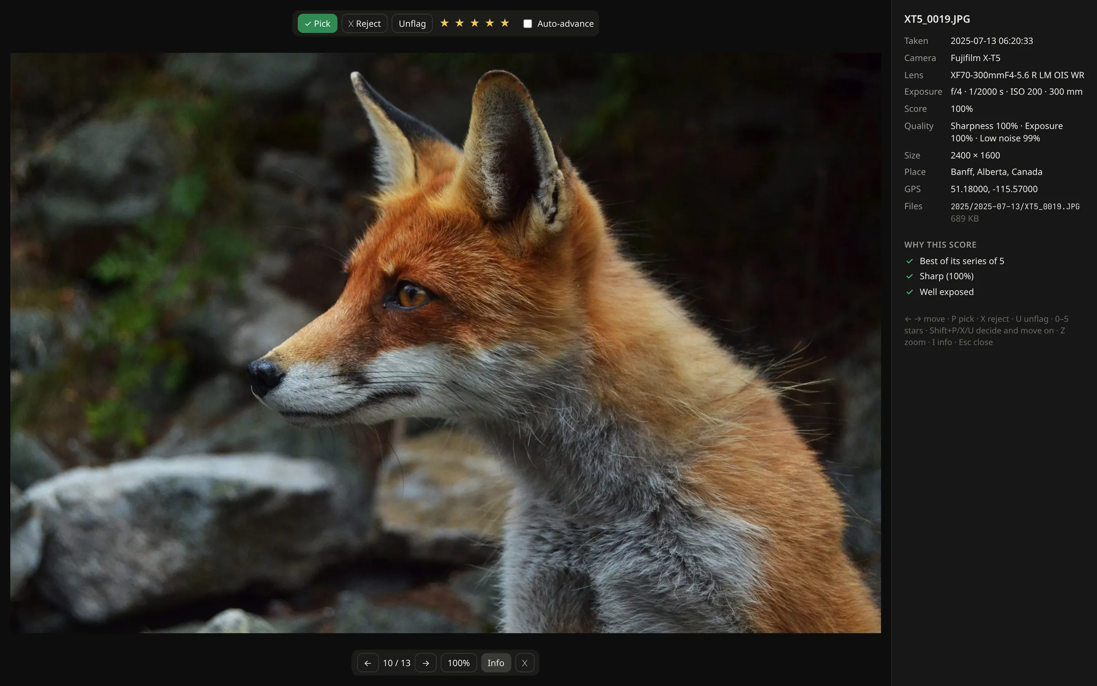The image size is (1097, 686).
Task: Click the Sharp (100%) reason
Action: tap(947, 276)
